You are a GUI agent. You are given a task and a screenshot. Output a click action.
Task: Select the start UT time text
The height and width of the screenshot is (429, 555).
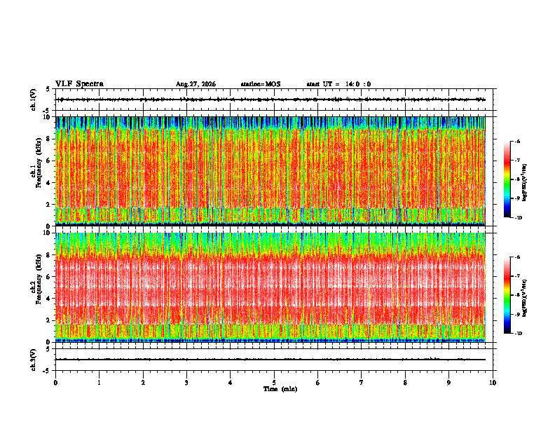(x=338, y=84)
